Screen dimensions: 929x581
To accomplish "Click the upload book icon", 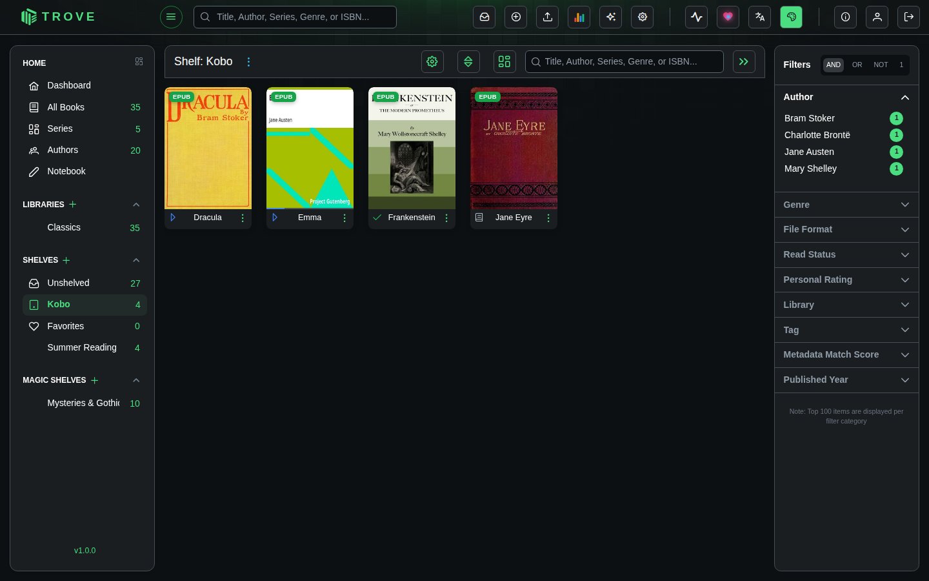I will (548, 17).
